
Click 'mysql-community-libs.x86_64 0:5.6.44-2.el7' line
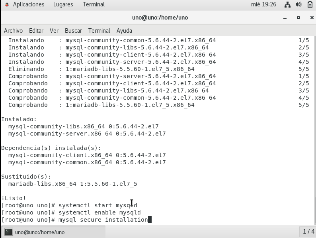tap(84, 126)
